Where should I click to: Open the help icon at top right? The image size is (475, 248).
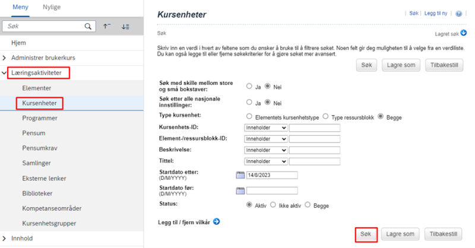click(459, 14)
